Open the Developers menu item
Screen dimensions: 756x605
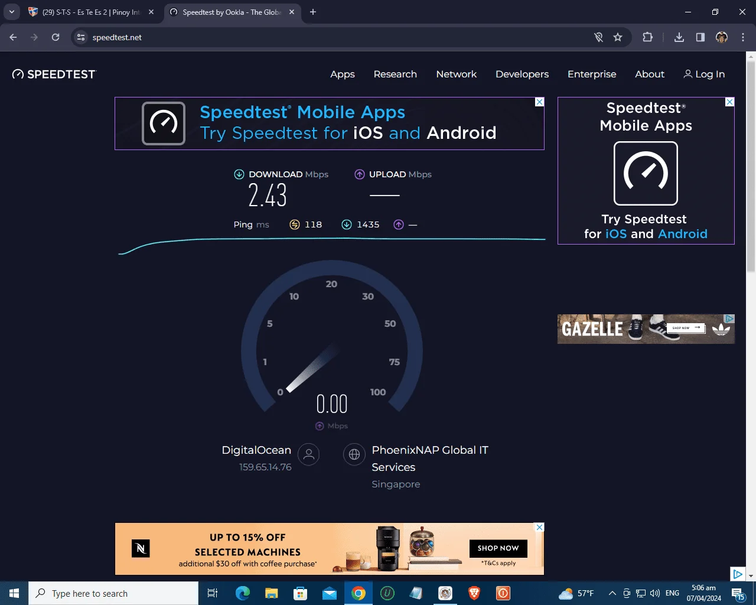point(522,74)
